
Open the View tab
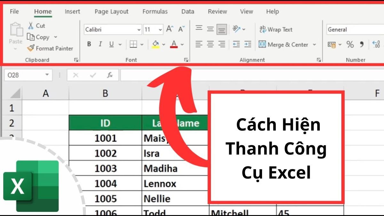pos(246,12)
